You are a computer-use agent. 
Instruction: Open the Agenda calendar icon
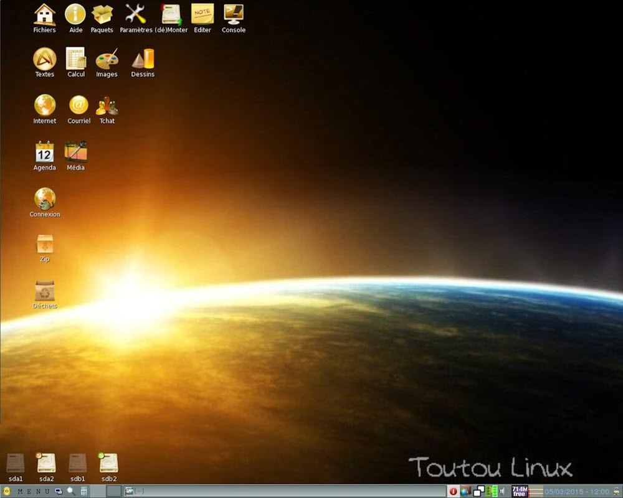[x=44, y=153]
